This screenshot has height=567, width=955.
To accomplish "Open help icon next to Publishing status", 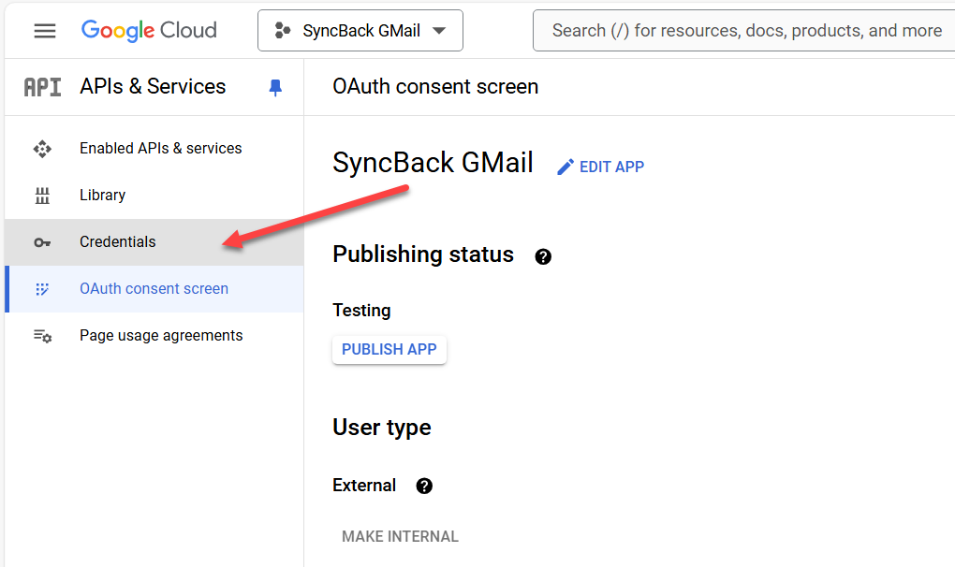I will [543, 256].
